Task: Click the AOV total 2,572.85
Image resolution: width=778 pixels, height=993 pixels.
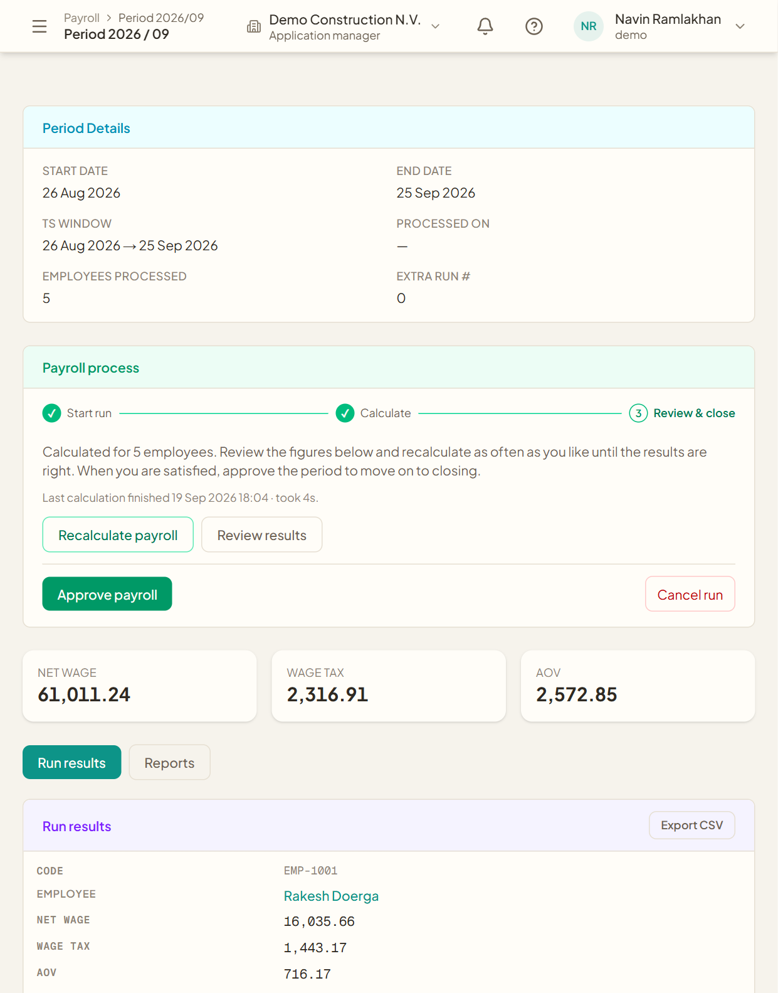Action: 577,694
